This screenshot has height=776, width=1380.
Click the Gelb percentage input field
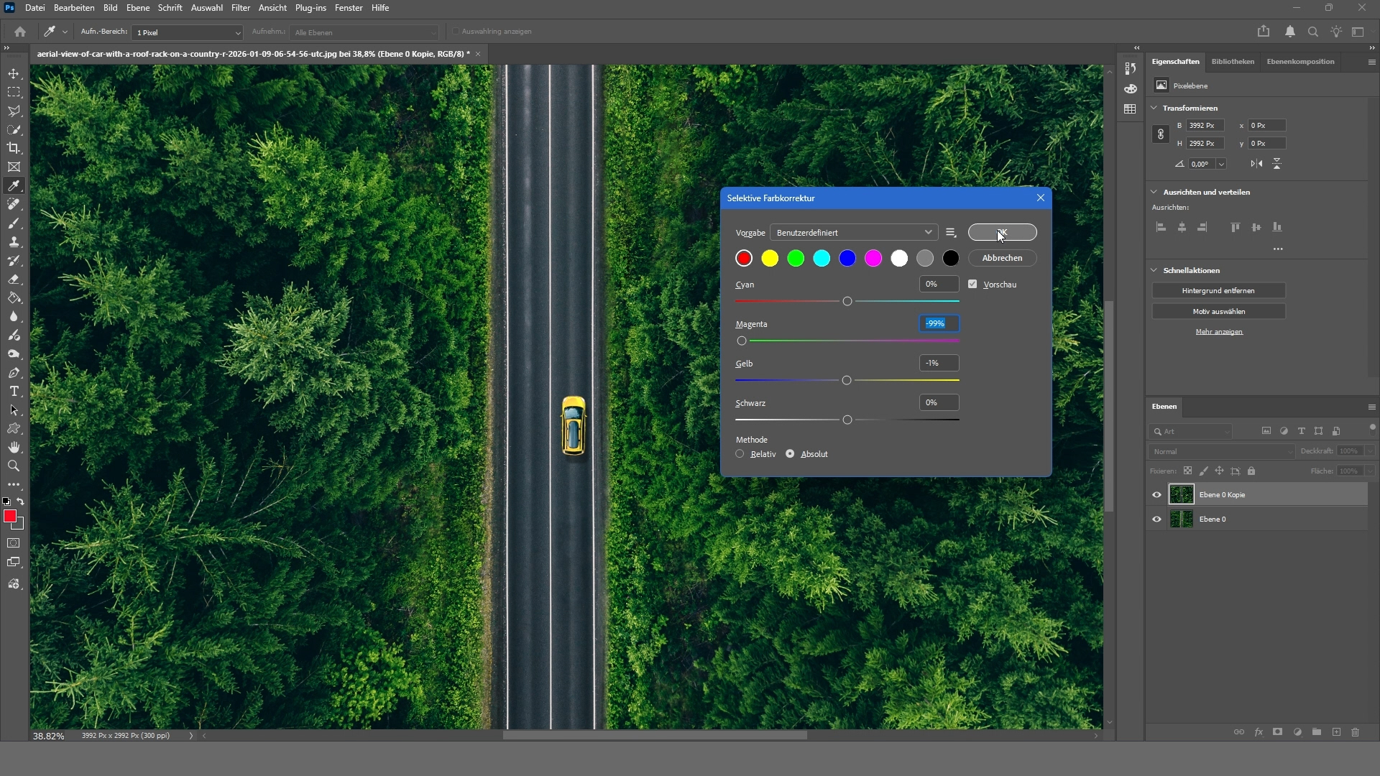pos(939,364)
